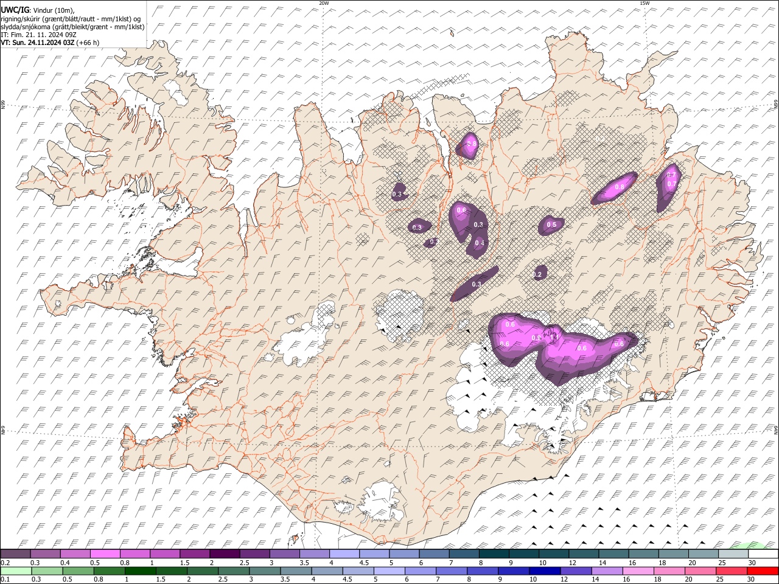The height and width of the screenshot is (584, 779).
Task: Select the darkest green 1 swatch in the bottom legend row
Action: coord(140,571)
